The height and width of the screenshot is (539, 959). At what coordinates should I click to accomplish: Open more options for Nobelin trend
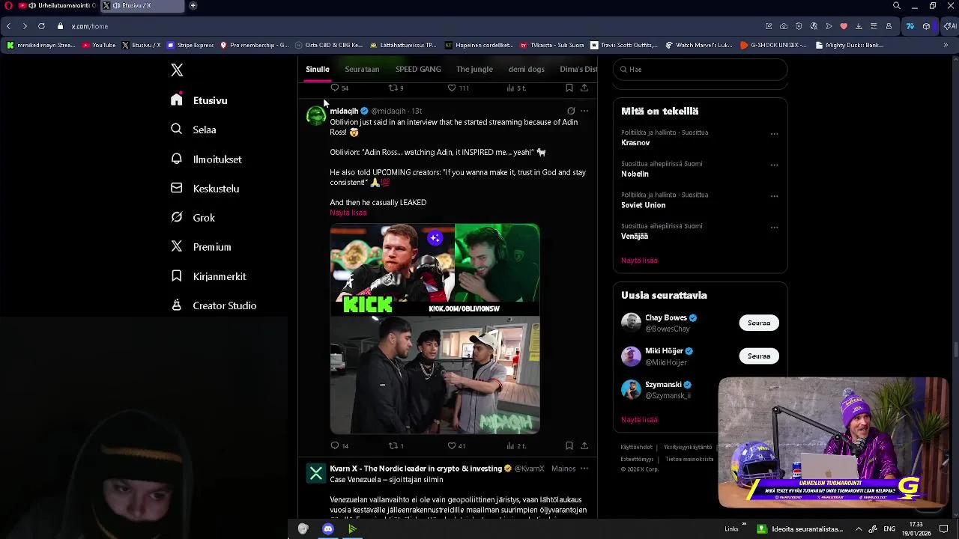point(775,165)
